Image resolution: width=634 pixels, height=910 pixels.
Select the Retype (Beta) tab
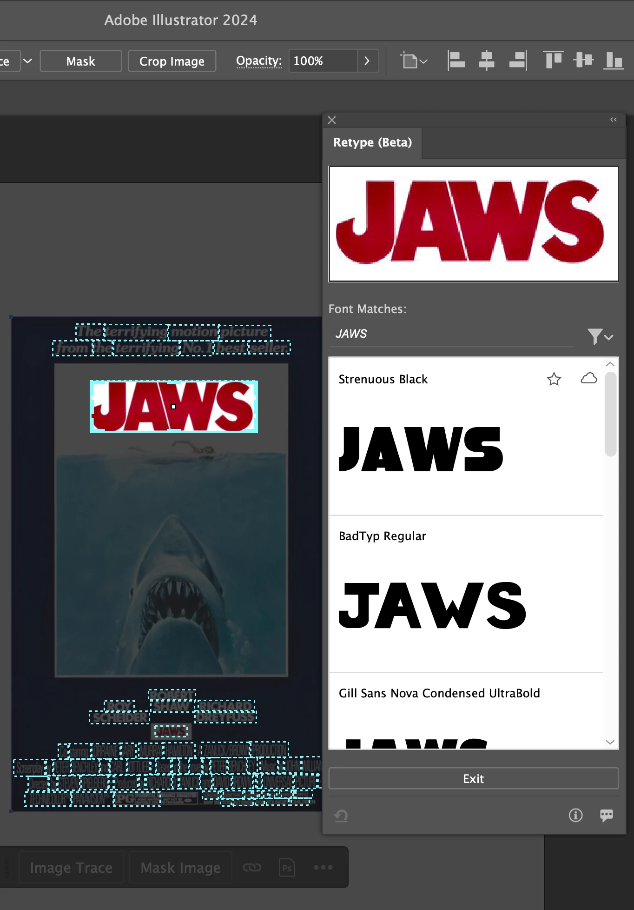(x=373, y=142)
